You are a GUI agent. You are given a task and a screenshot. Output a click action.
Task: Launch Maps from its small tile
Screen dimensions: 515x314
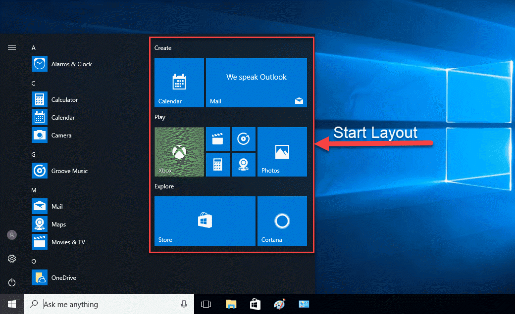(x=244, y=164)
